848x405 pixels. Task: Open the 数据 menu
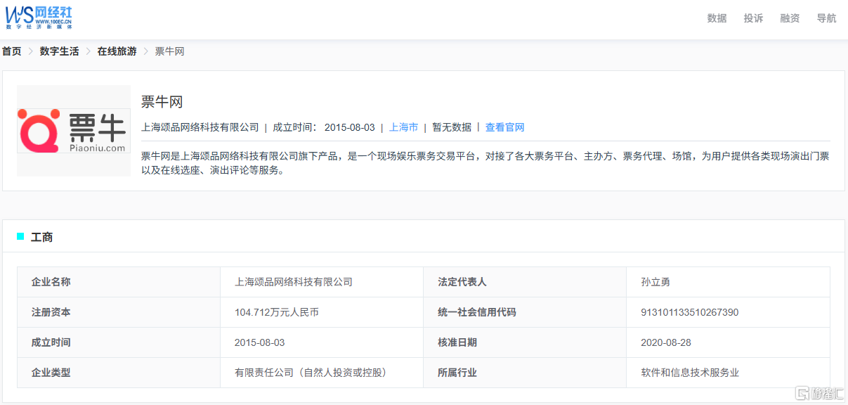717,18
